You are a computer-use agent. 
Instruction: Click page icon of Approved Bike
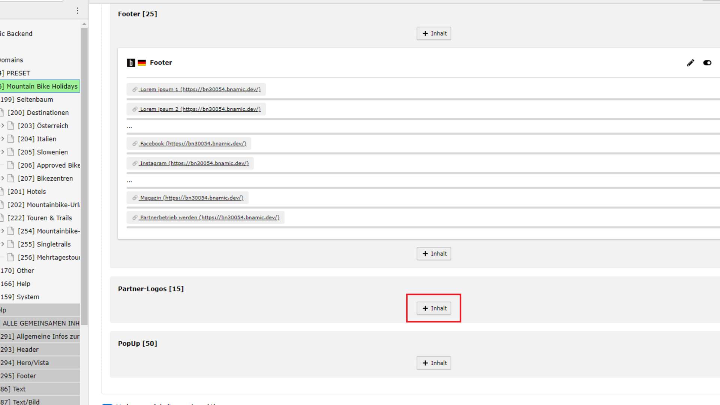[11, 165]
